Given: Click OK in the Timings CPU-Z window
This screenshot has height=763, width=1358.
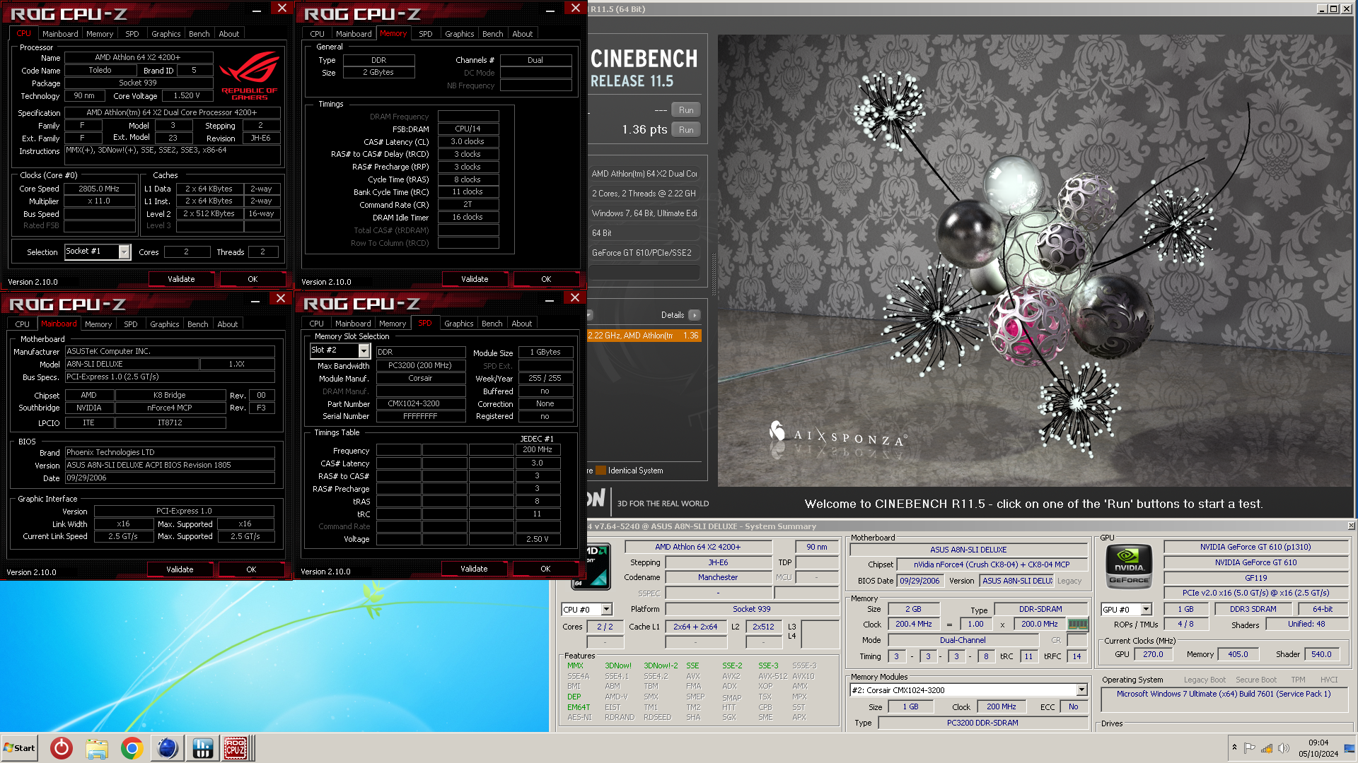Looking at the screenshot, I should click(546, 279).
